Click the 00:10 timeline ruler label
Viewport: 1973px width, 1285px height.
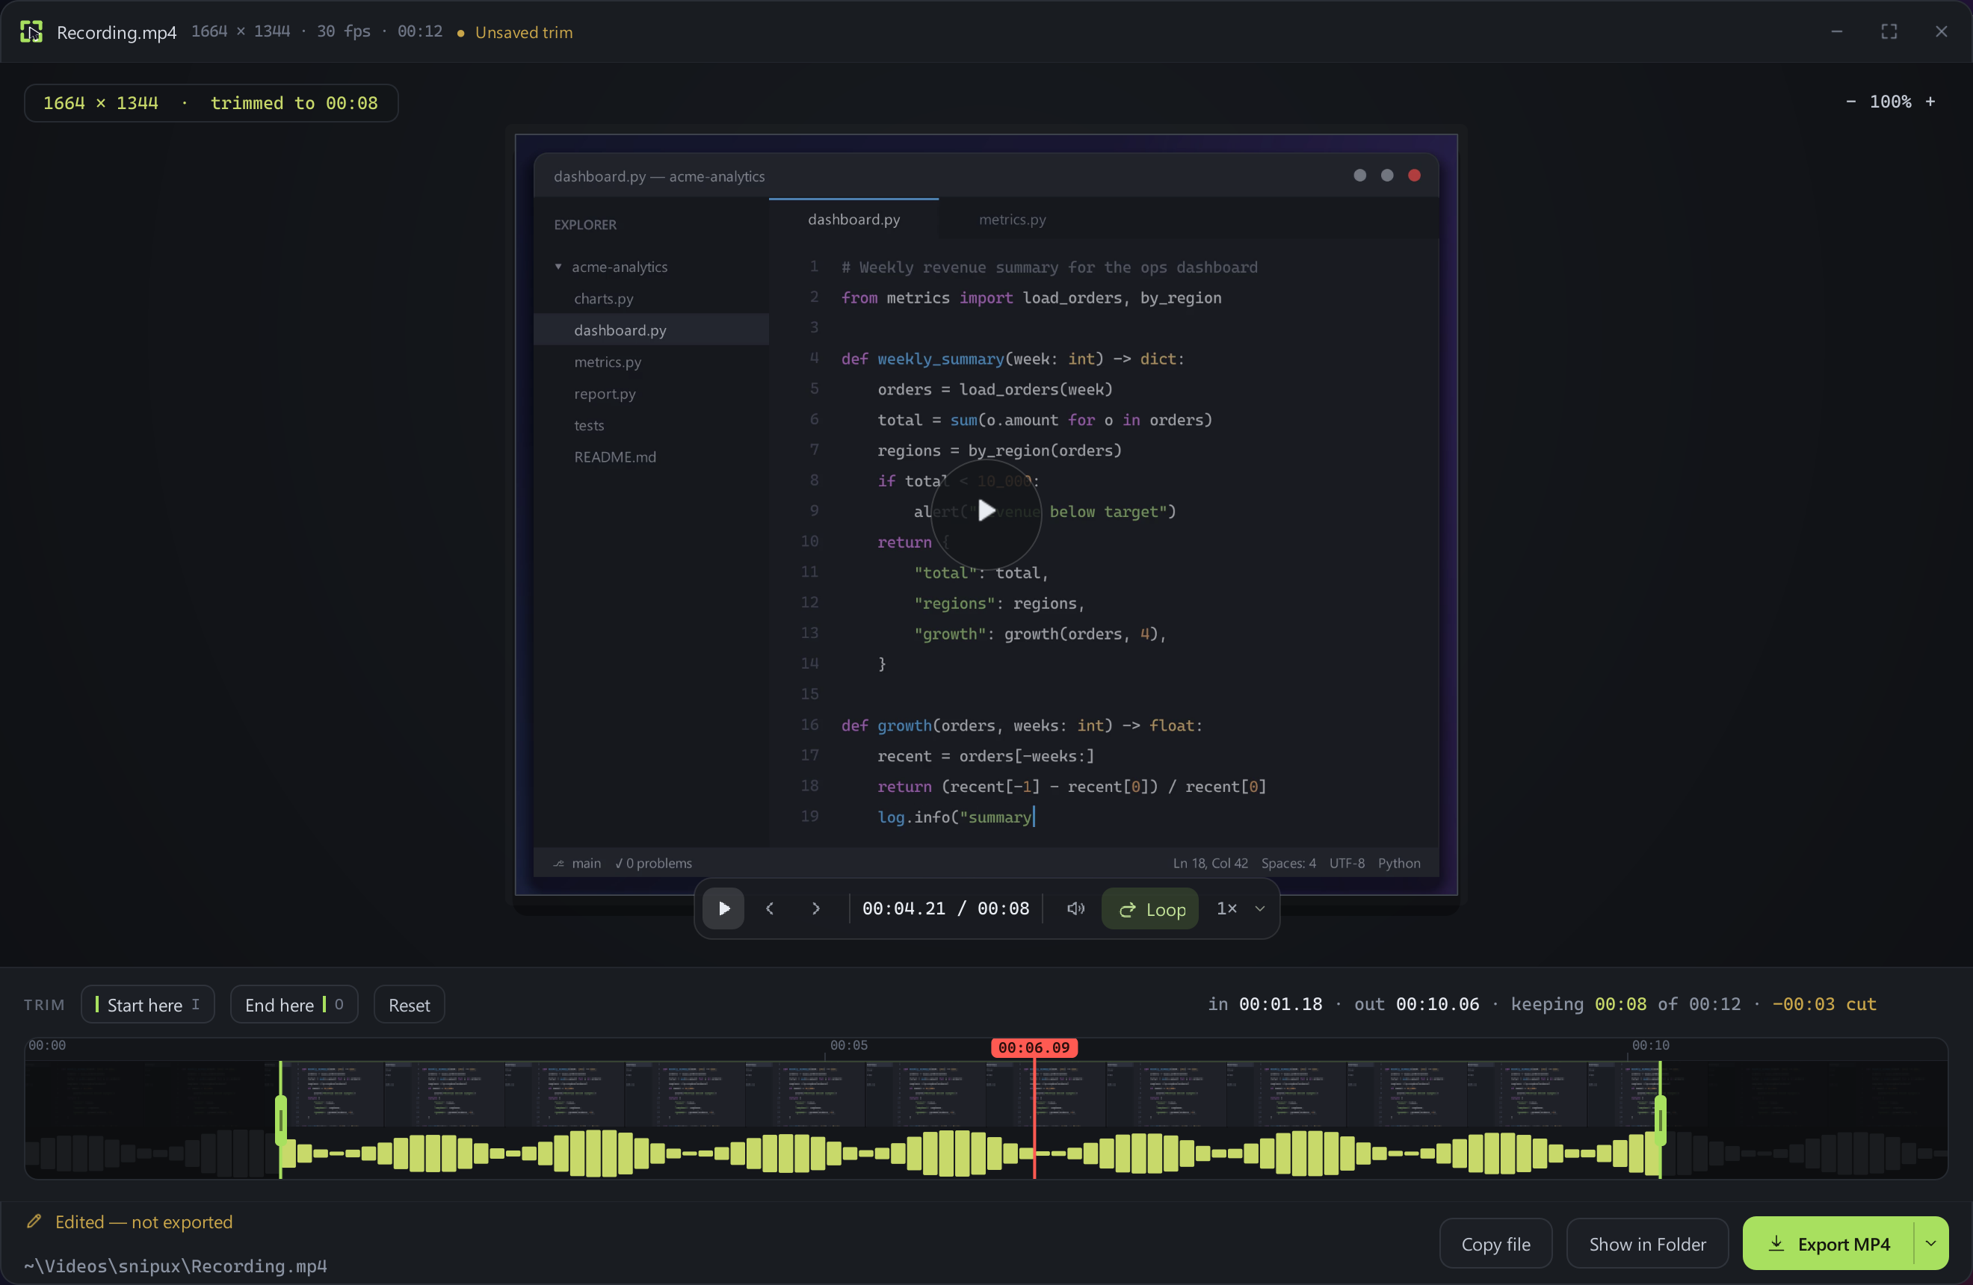tap(1651, 1046)
